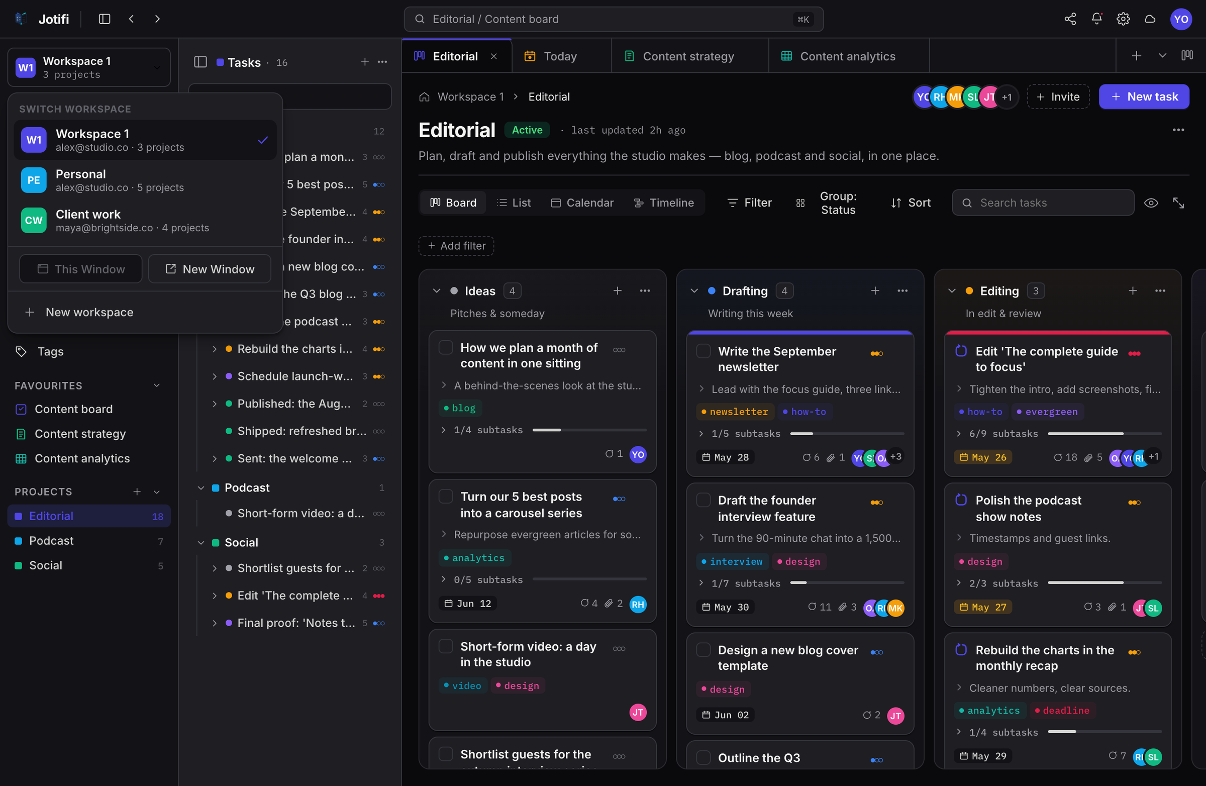
Task: Open Ideas column more options
Action: (645, 291)
